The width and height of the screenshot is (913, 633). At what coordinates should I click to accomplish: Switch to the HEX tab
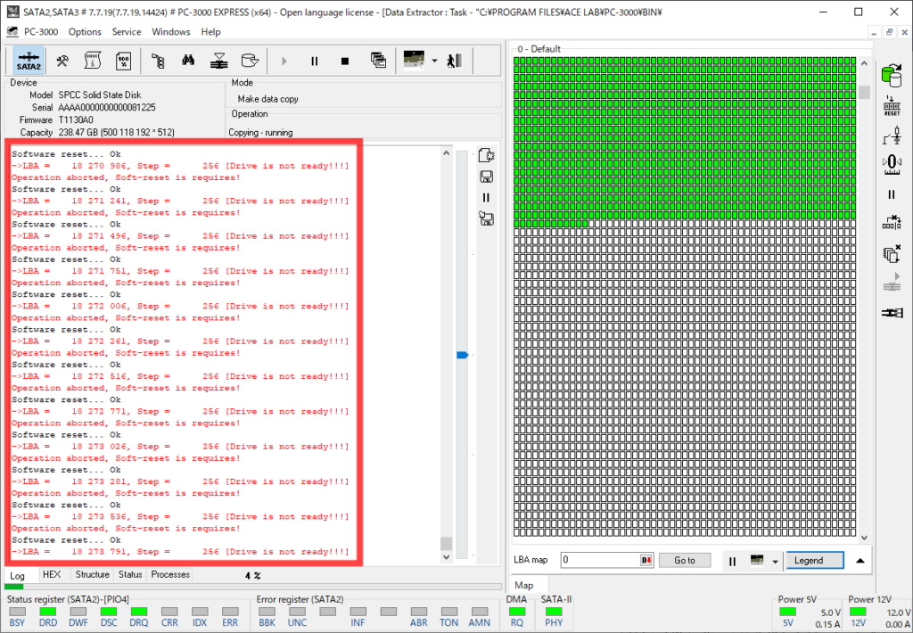click(x=51, y=575)
